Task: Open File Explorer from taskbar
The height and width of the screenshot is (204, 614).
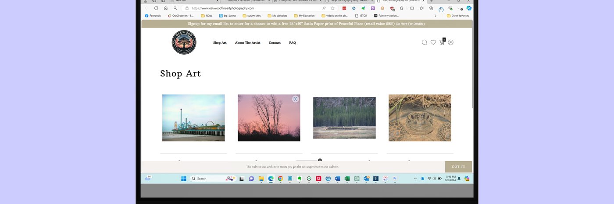Action: (261, 178)
